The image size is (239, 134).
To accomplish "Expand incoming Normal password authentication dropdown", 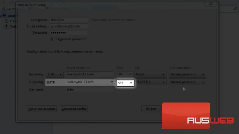I will (x=187, y=74).
